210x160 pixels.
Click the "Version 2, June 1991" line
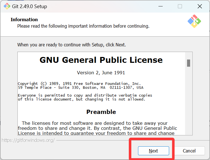(x=101, y=73)
